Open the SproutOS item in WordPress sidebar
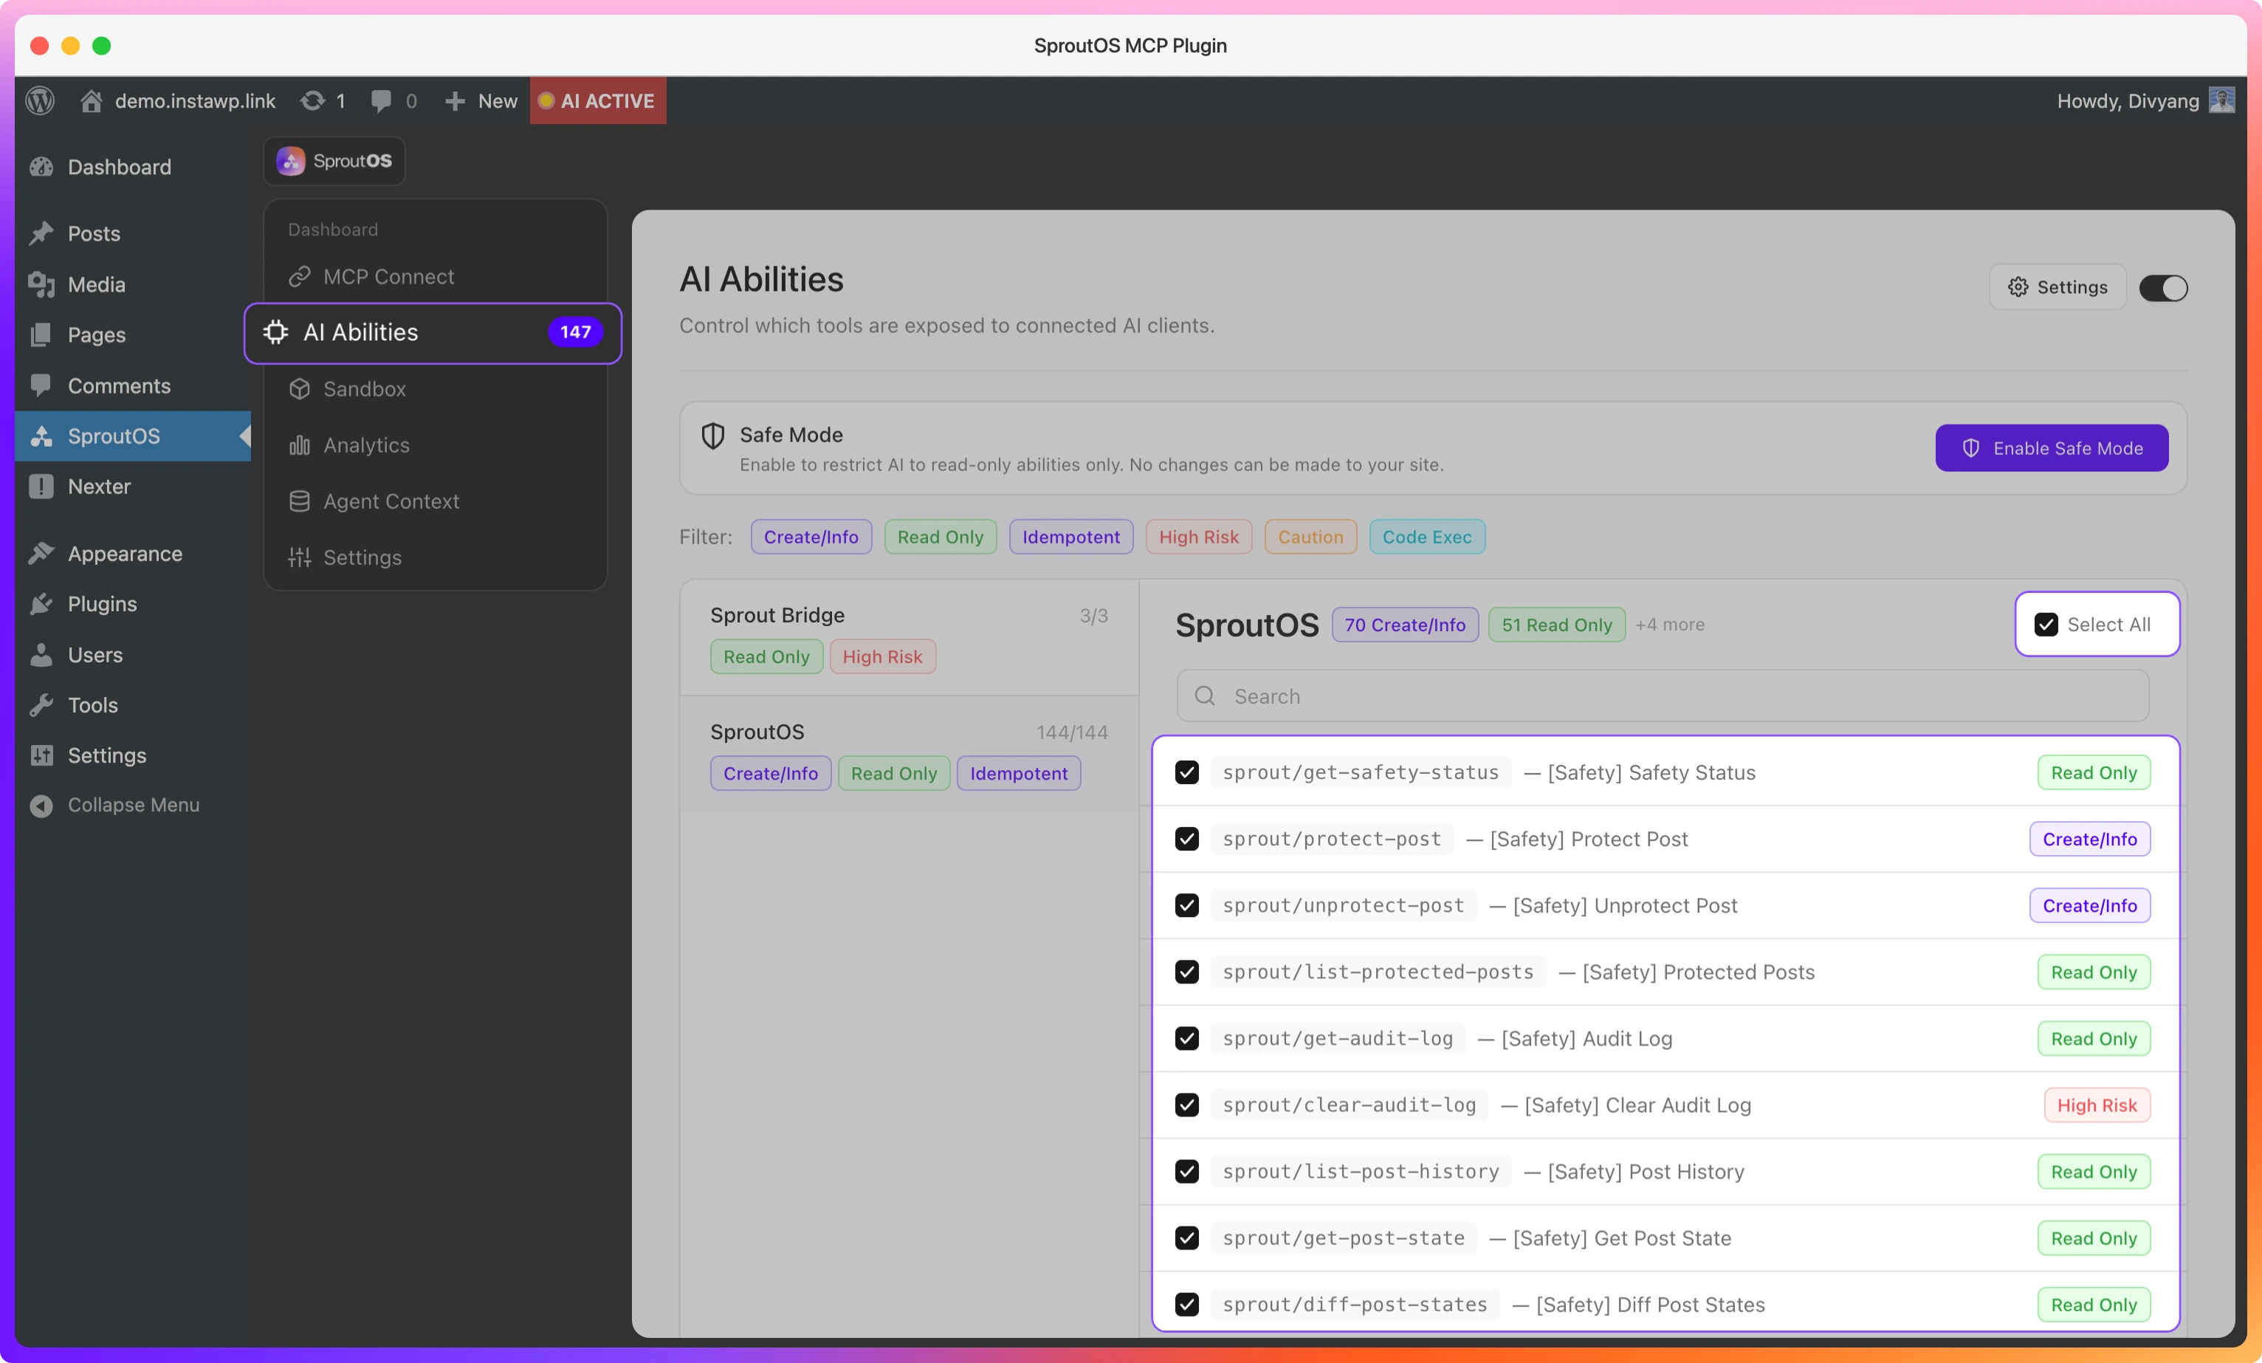 [x=132, y=436]
